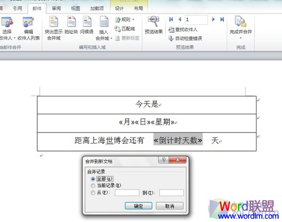The height and width of the screenshot is (222, 282).
Task: Click the 编辑收件人列表 icon
Action: (28, 22)
